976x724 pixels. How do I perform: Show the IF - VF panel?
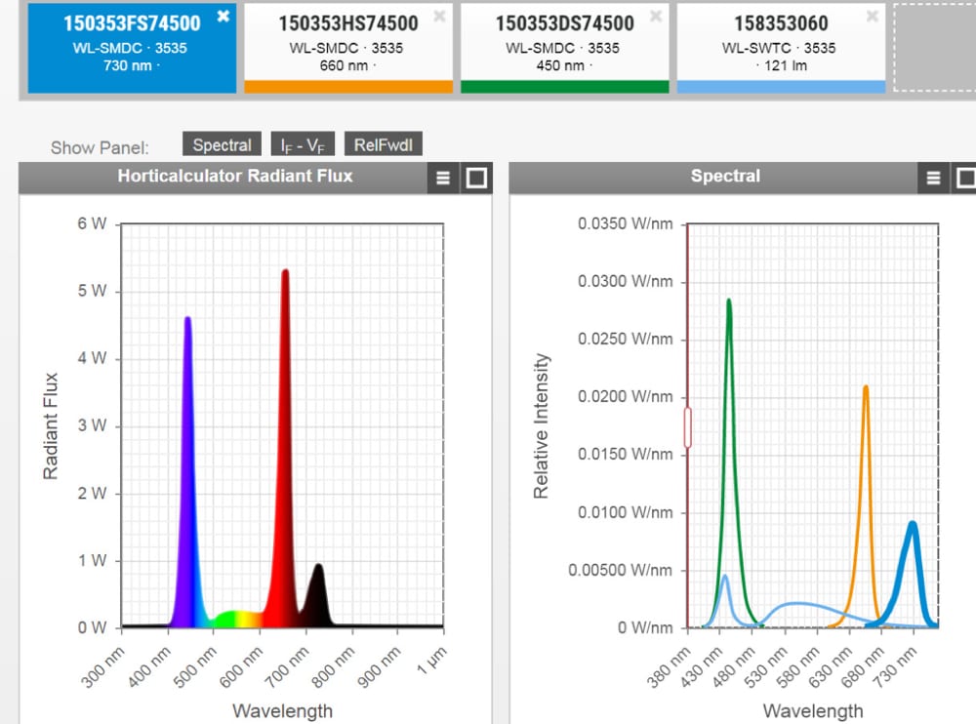(x=302, y=144)
